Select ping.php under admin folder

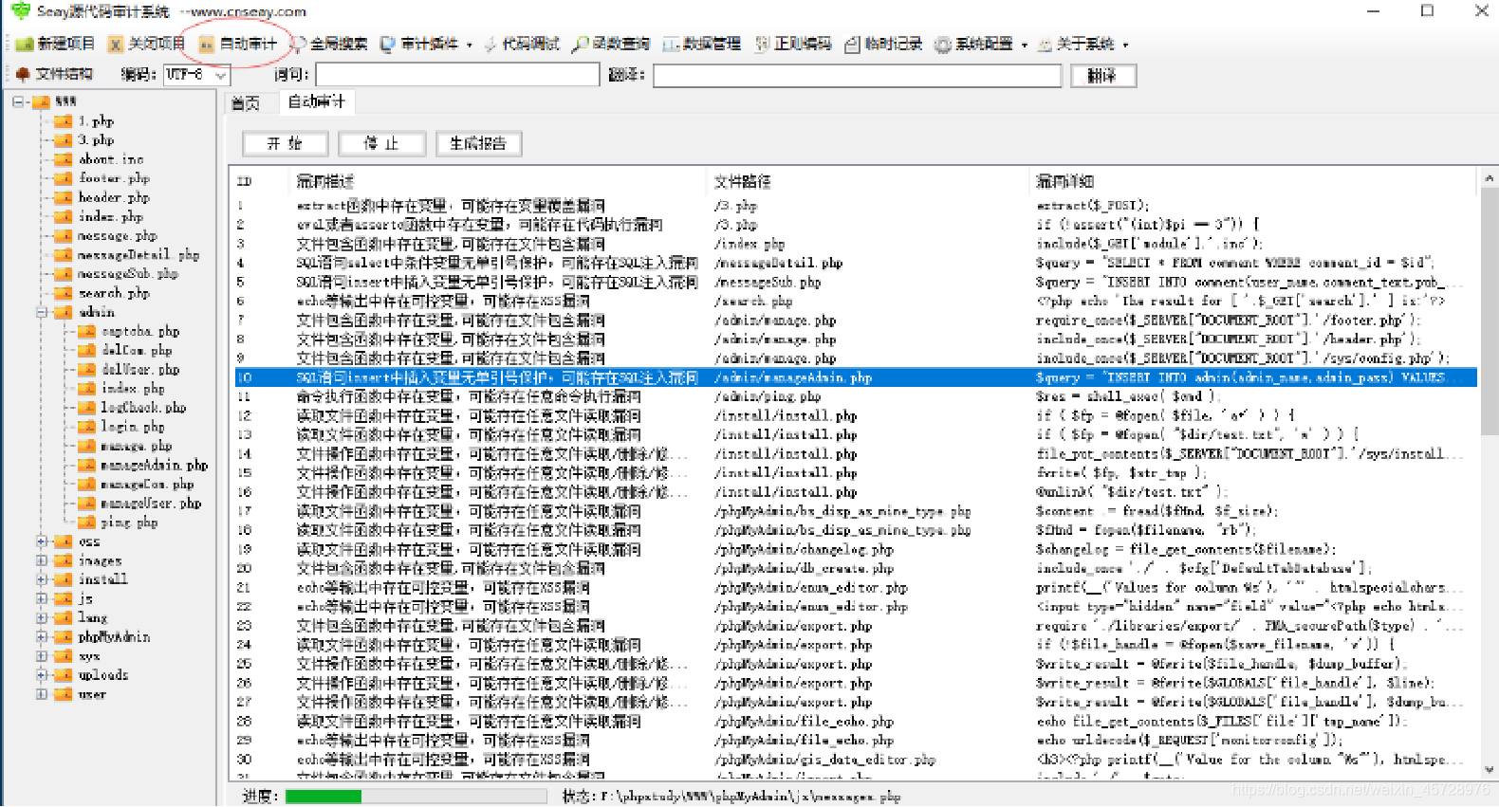pyautogui.click(x=129, y=523)
